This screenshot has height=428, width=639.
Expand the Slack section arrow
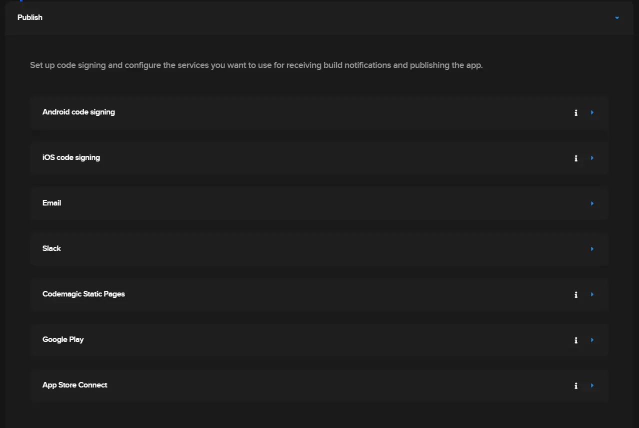point(592,249)
